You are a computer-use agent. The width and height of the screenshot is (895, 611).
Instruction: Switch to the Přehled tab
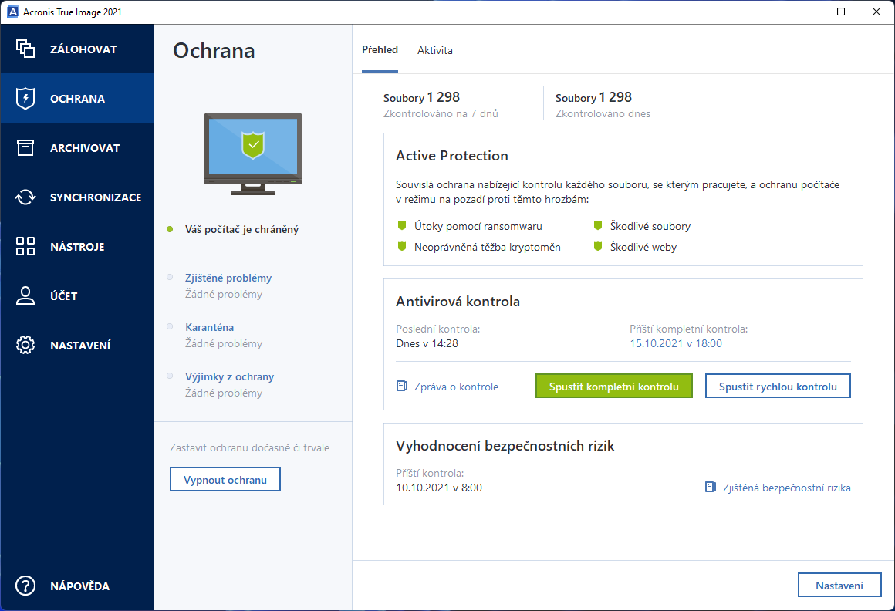pyautogui.click(x=380, y=49)
